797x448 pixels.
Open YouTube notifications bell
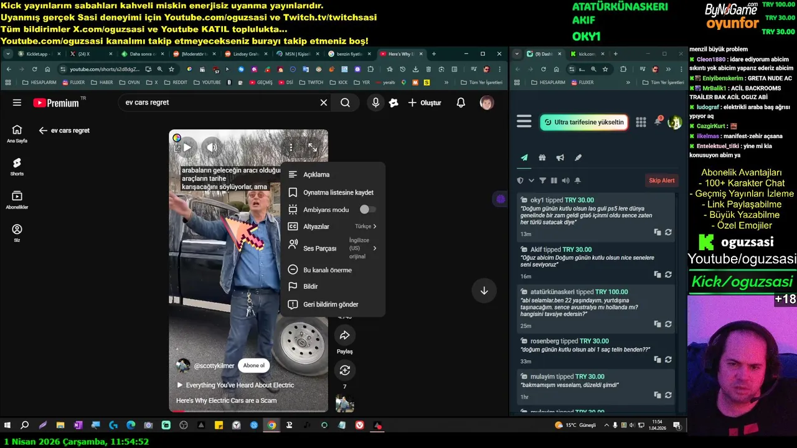(x=461, y=103)
